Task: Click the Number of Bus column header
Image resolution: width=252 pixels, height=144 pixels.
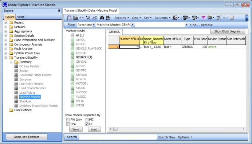Action: (x=129, y=40)
